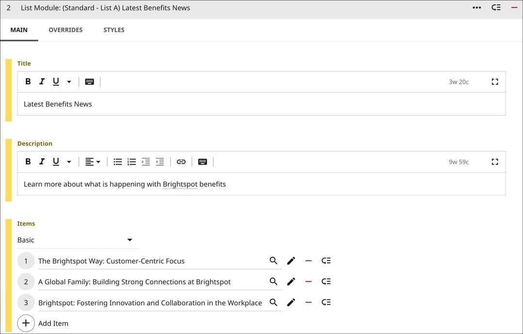Switch to the OVERRIDES tab
This screenshot has width=523, height=334.
(65, 30)
